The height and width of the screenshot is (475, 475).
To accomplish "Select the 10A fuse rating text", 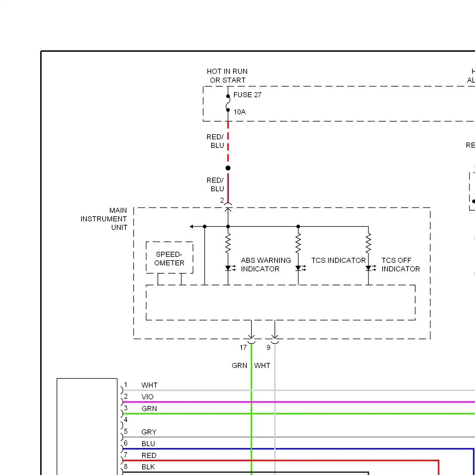I will (239, 112).
